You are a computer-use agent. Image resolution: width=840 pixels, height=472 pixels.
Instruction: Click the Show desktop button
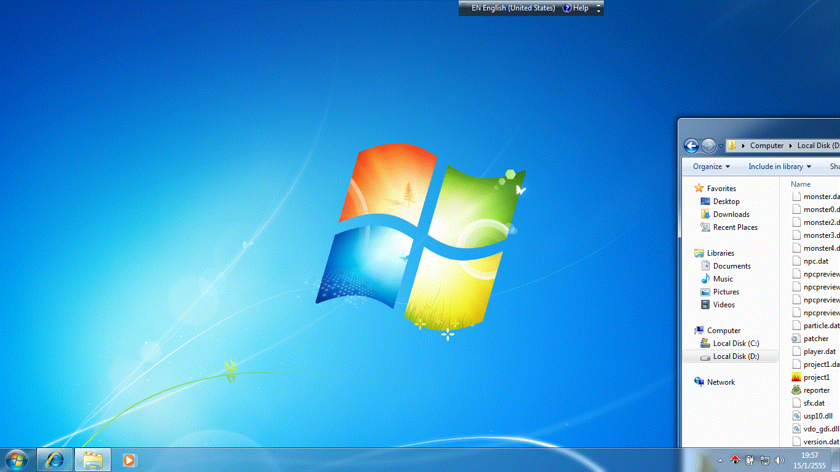coord(836,460)
